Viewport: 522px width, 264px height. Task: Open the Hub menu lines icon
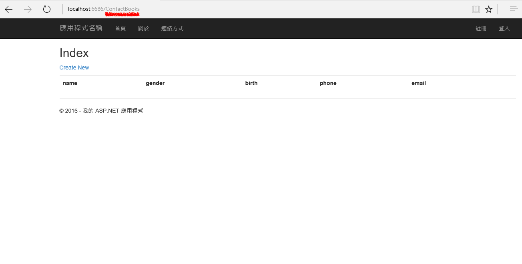[x=514, y=9]
